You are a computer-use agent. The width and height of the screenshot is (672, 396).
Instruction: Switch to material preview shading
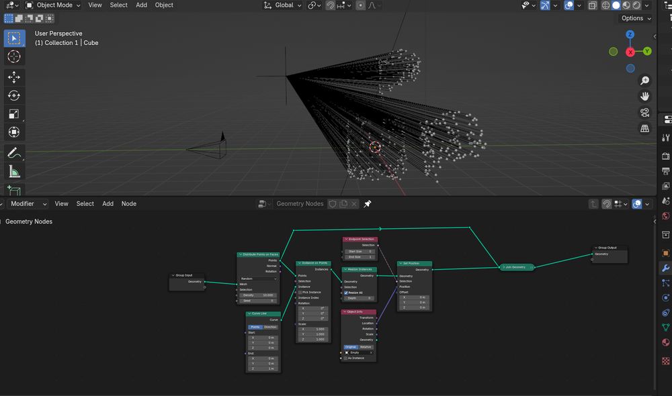click(626, 5)
